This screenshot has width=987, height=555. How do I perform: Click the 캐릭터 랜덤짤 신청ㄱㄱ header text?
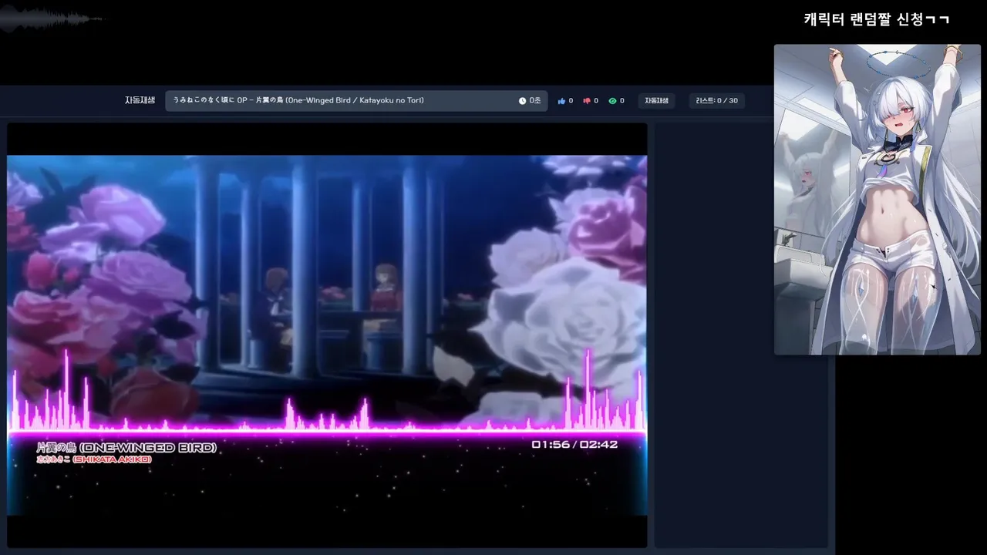click(x=877, y=19)
